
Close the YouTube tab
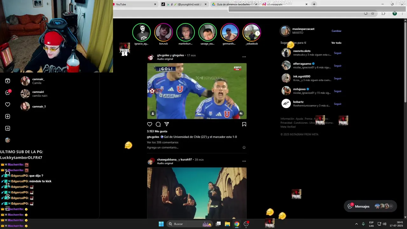[155, 4]
